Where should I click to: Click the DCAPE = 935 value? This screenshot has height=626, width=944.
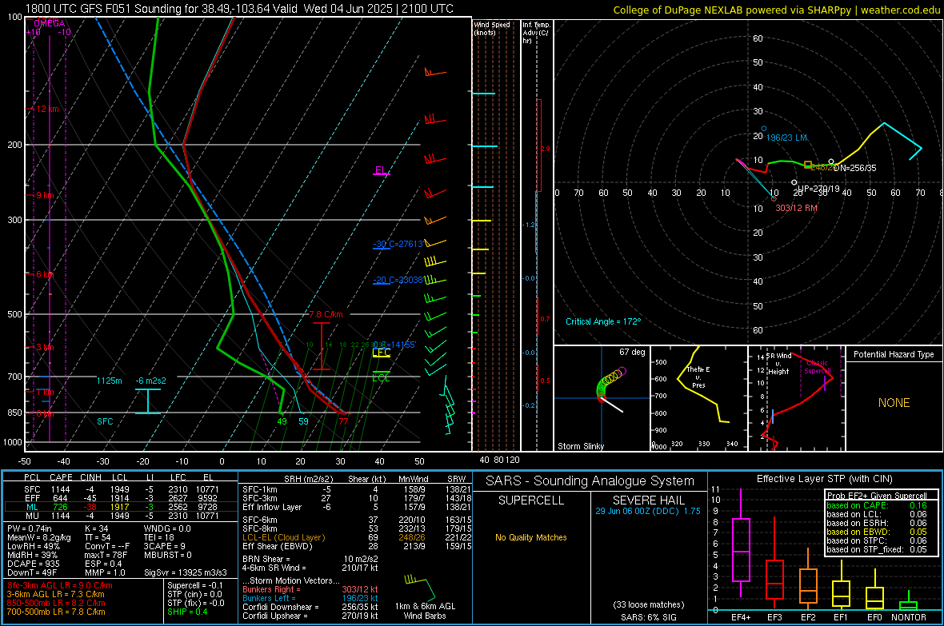(33, 564)
